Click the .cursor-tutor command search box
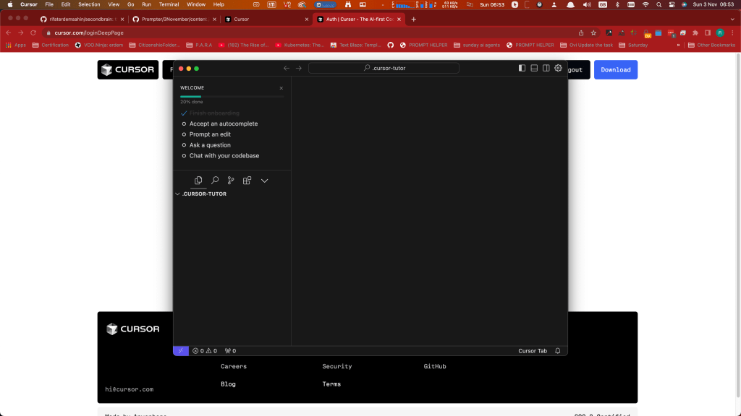The image size is (741, 416). (384, 68)
